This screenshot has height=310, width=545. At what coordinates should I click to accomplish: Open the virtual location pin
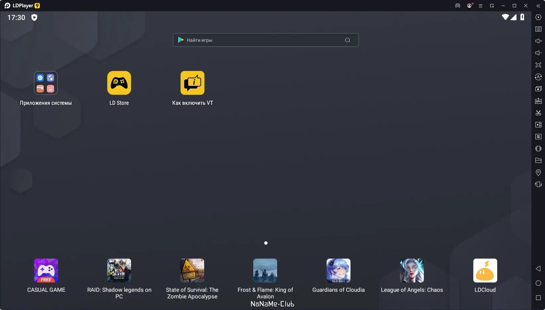tap(538, 172)
